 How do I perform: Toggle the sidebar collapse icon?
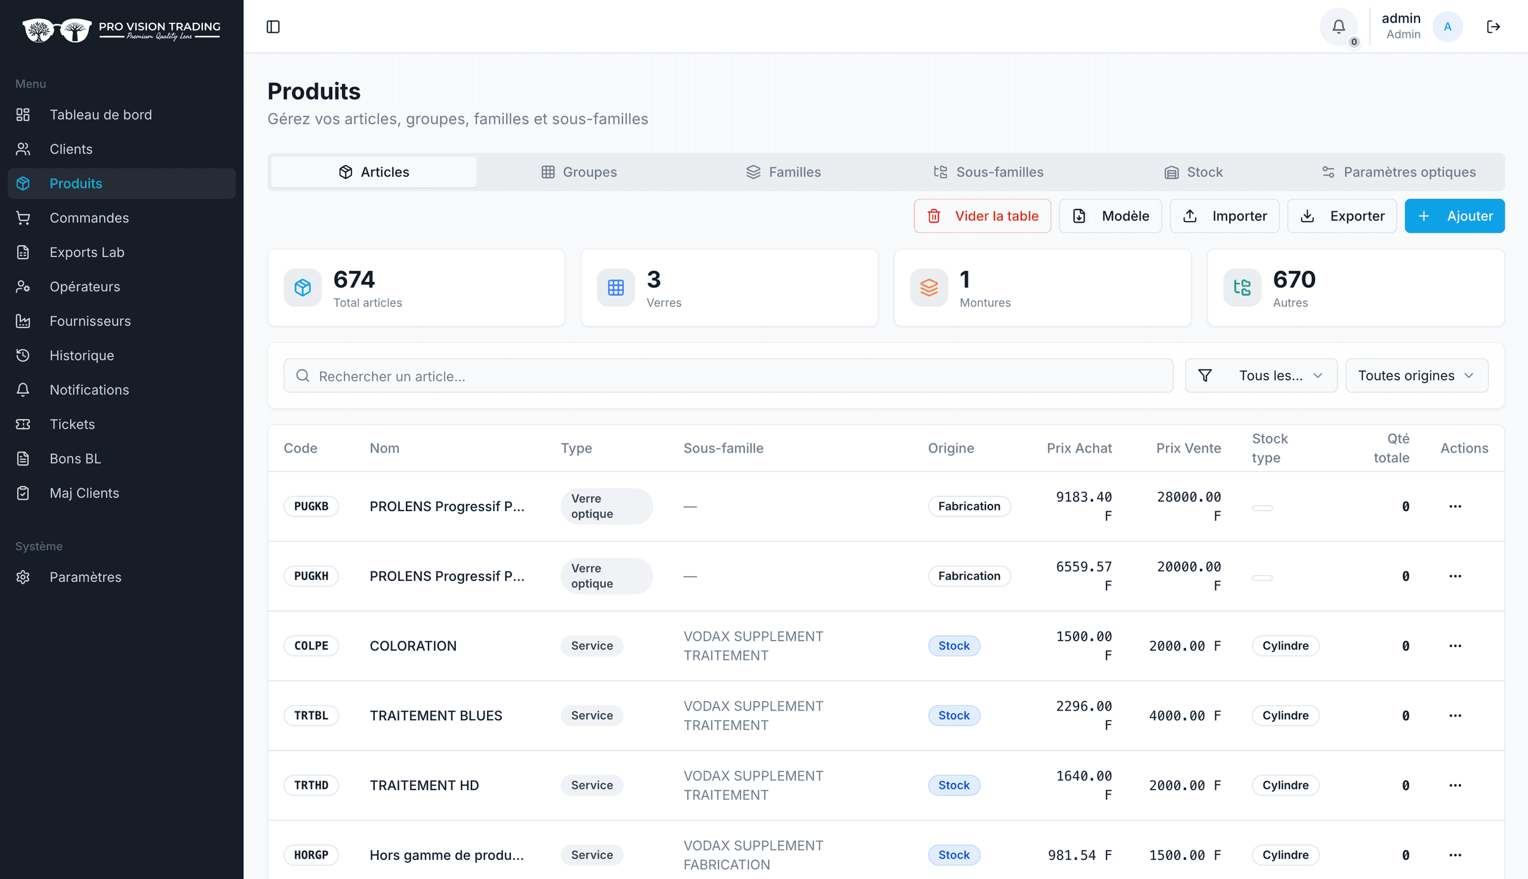(x=273, y=26)
